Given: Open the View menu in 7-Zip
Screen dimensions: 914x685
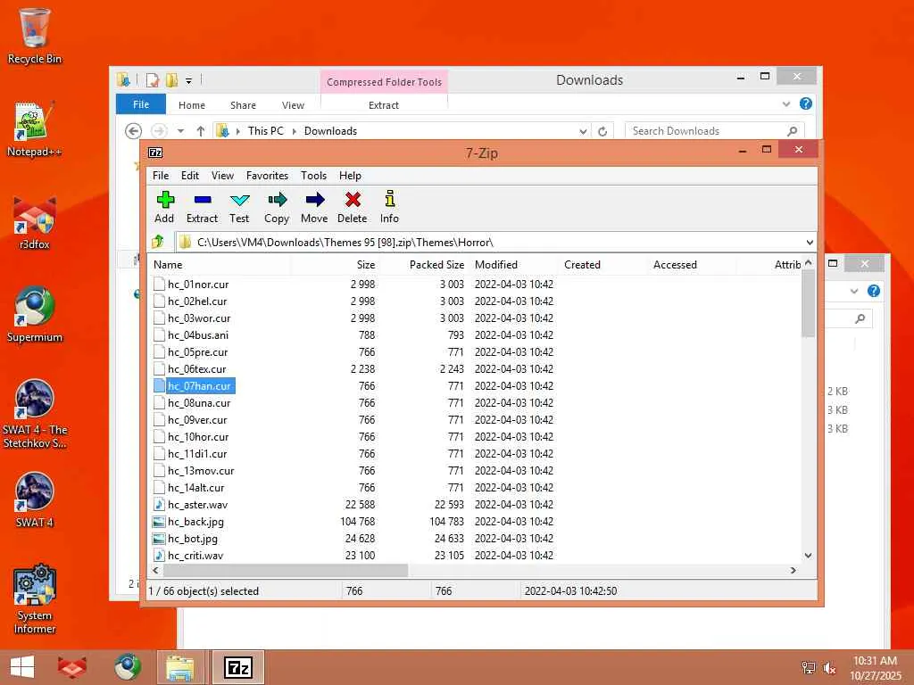Looking at the screenshot, I should pyautogui.click(x=222, y=176).
